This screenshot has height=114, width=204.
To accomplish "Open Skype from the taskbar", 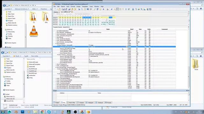I will pyautogui.click(x=49, y=112).
